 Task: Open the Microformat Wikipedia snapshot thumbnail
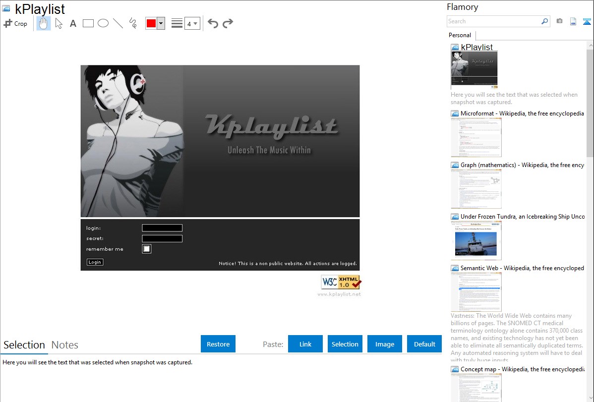point(476,137)
